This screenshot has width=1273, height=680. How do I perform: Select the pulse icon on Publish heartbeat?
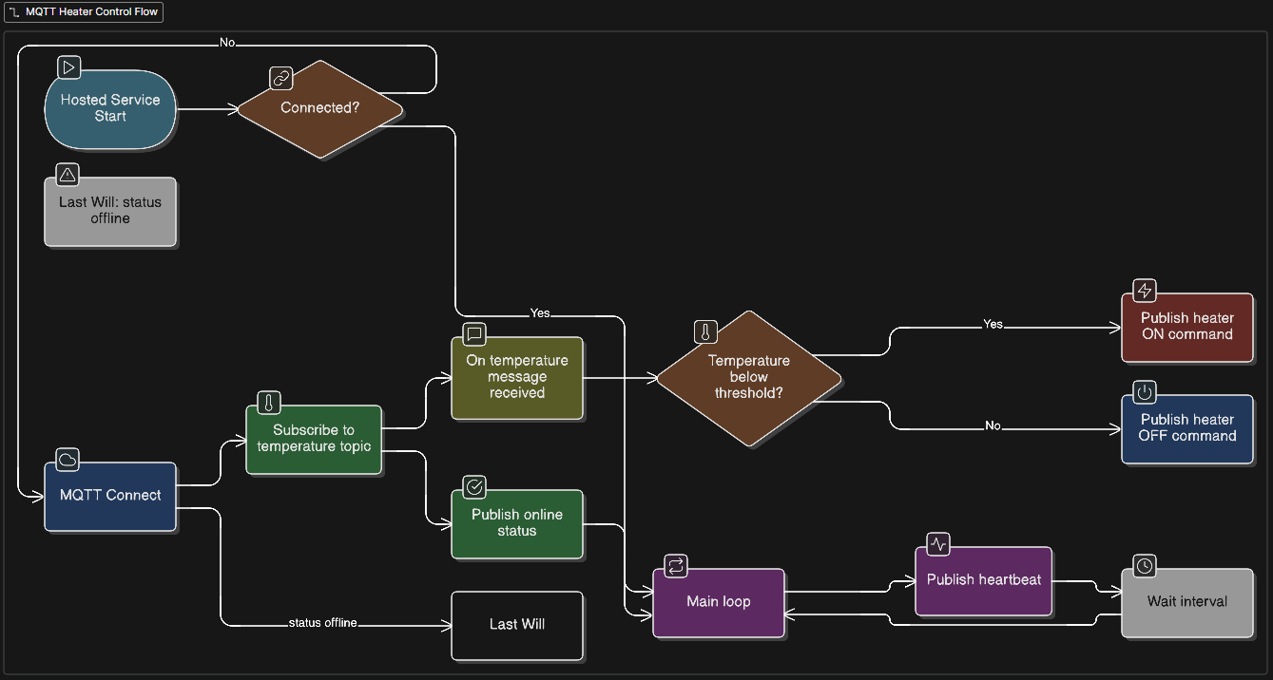tap(938, 544)
